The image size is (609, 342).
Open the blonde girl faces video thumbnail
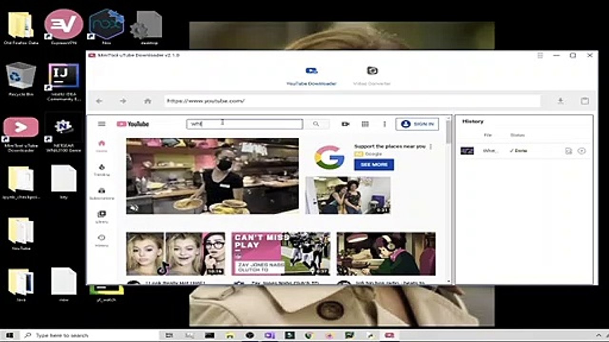pos(176,254)
